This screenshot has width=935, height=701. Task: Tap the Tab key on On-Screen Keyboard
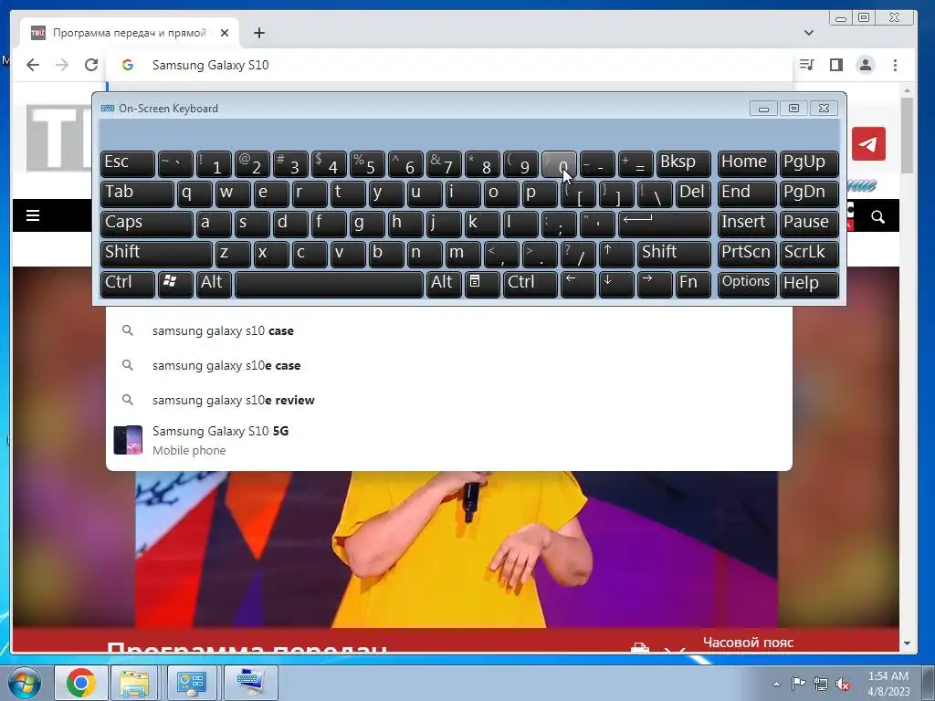137,194
